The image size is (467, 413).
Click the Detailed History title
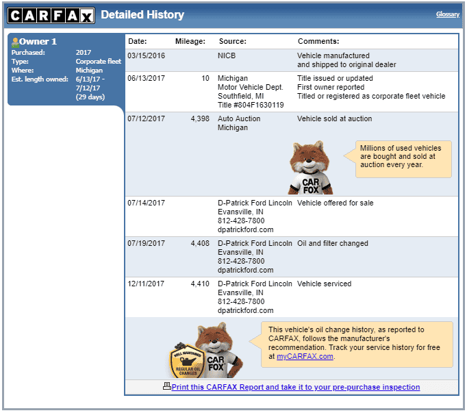[142, 14]
